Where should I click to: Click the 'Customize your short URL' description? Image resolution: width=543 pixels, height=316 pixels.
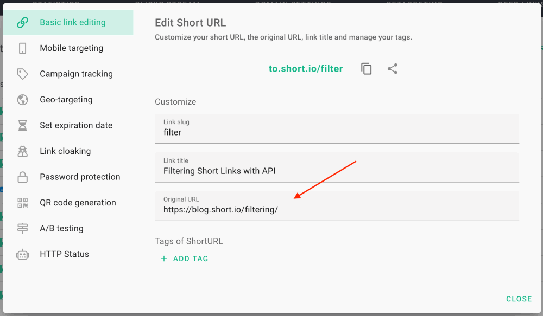[283, 37]
